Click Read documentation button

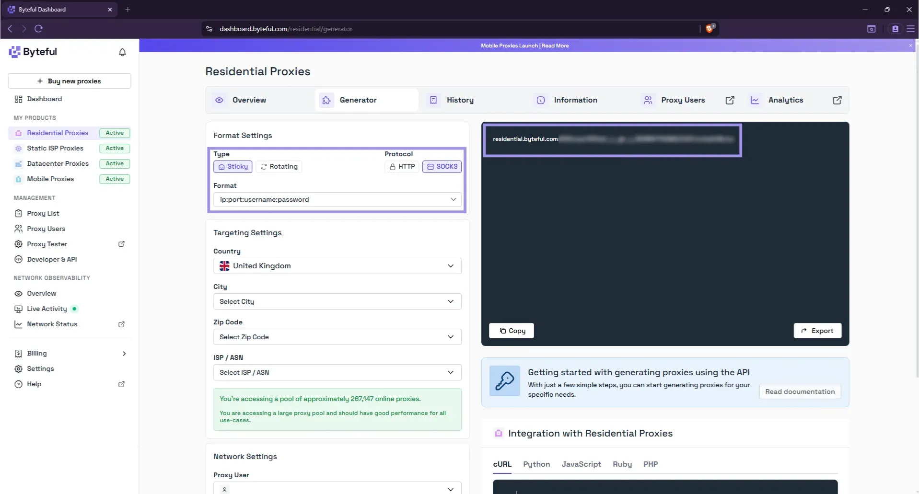[x=800, y=391]
